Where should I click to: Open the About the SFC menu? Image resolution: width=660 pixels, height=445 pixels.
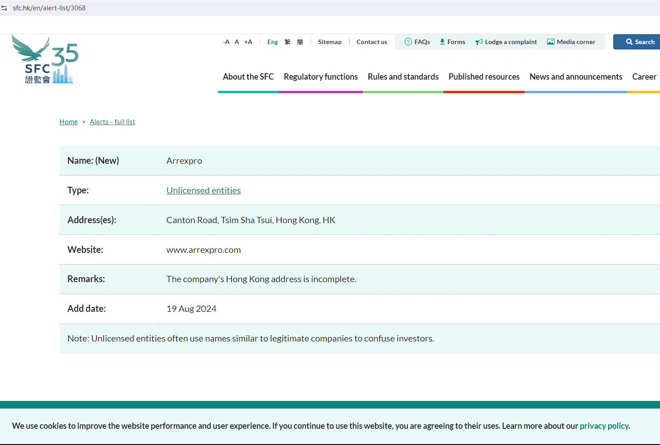pos(248,77)
